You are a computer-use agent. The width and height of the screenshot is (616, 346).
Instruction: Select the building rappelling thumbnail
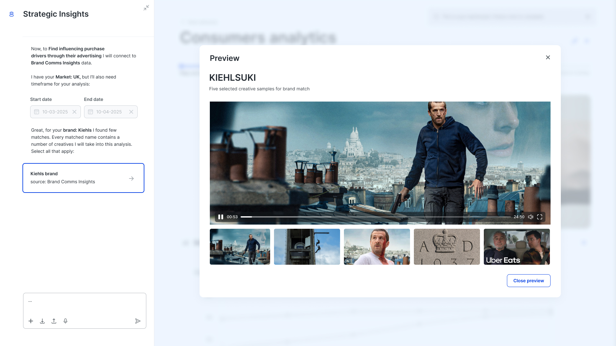[x=307, y=247]
